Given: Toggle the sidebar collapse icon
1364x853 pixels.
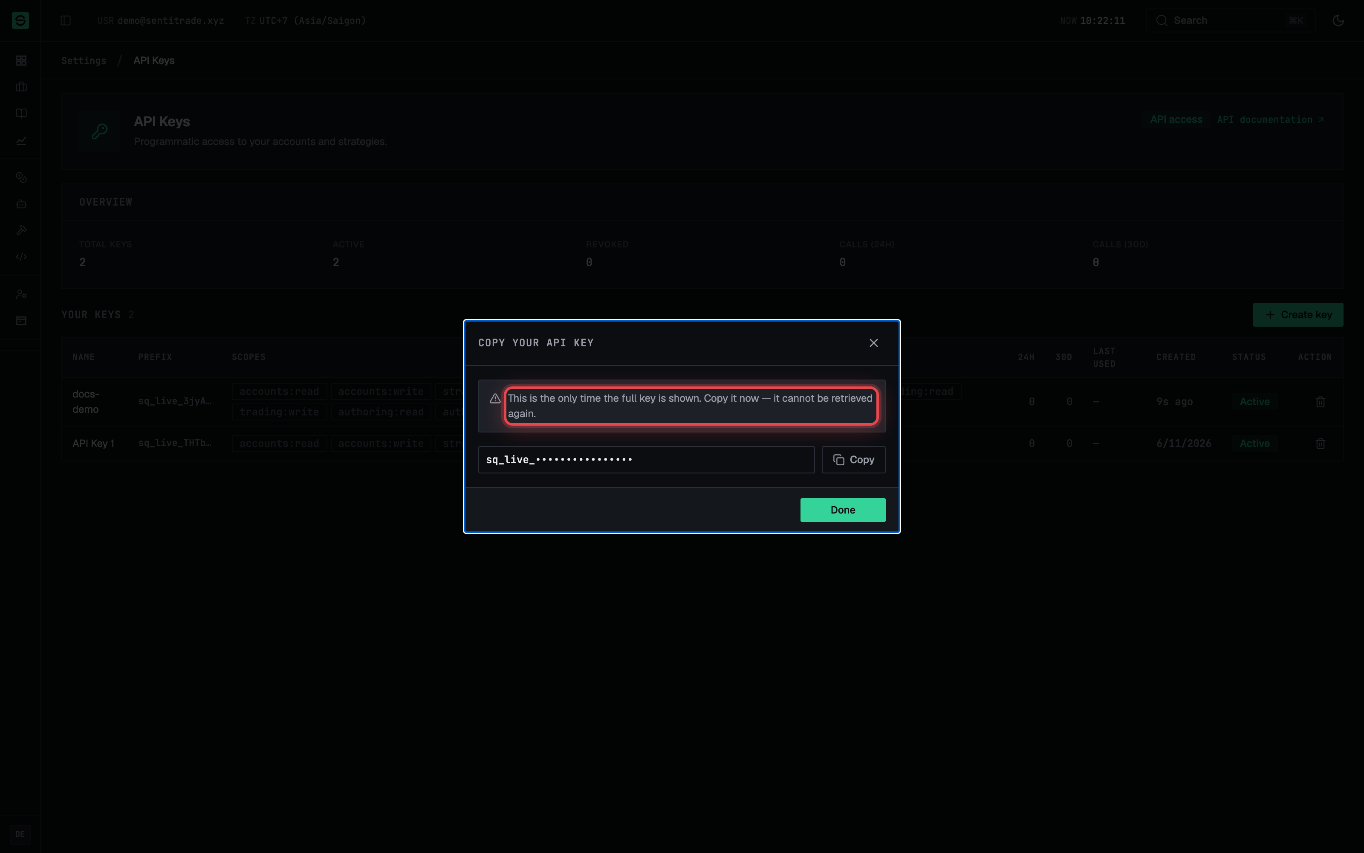Looking at the screenshot, I should tap(65, 20).
